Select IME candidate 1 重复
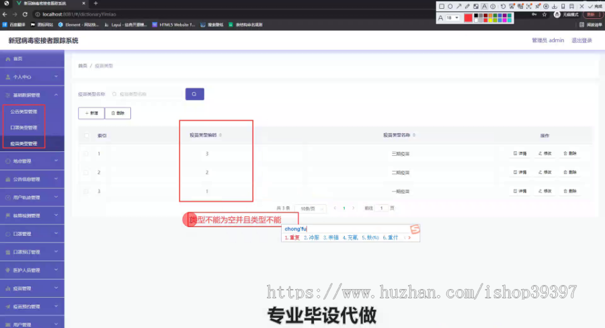This screenshot has width=605, height=328. pos(292,237)
